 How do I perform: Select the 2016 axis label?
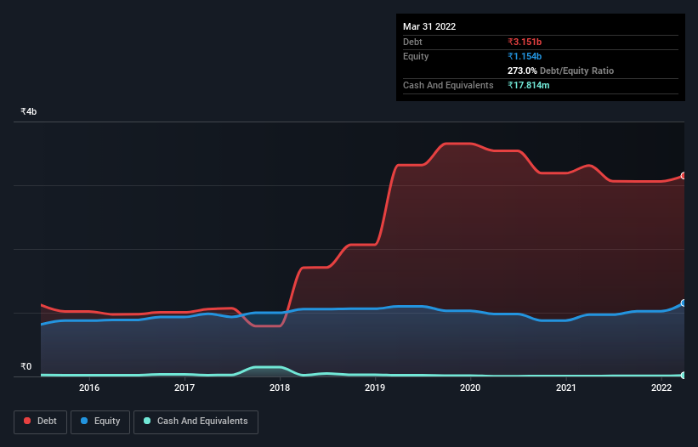89,388
